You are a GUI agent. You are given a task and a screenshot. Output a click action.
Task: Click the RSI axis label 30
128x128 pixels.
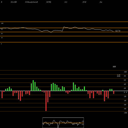tap(2, 38)
